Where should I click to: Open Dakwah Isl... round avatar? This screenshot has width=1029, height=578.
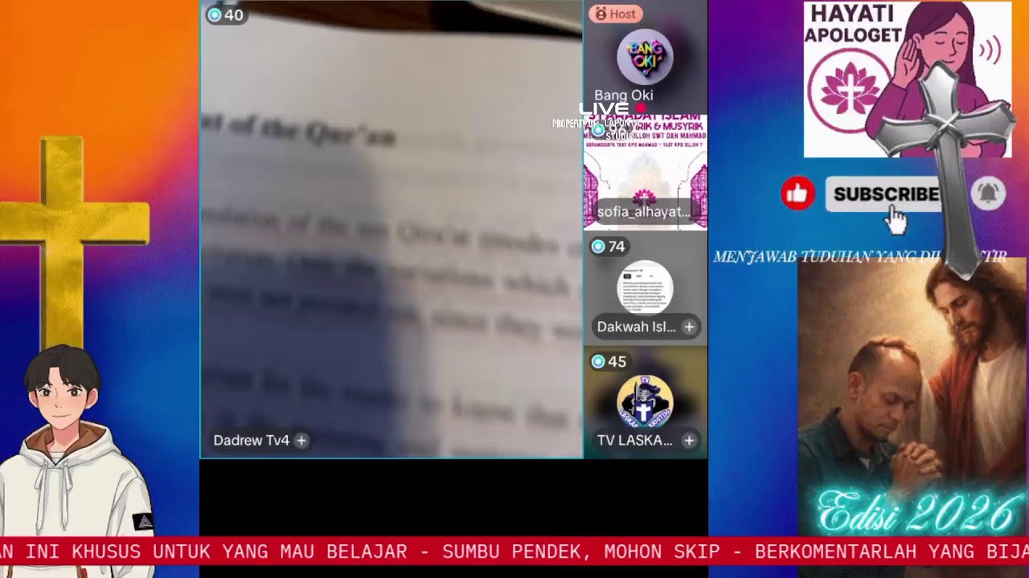645,287
